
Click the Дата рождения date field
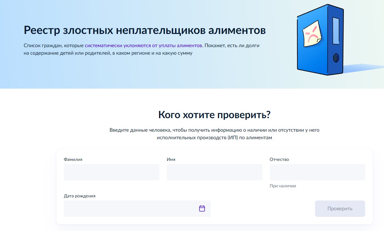(x=137, y=209)
